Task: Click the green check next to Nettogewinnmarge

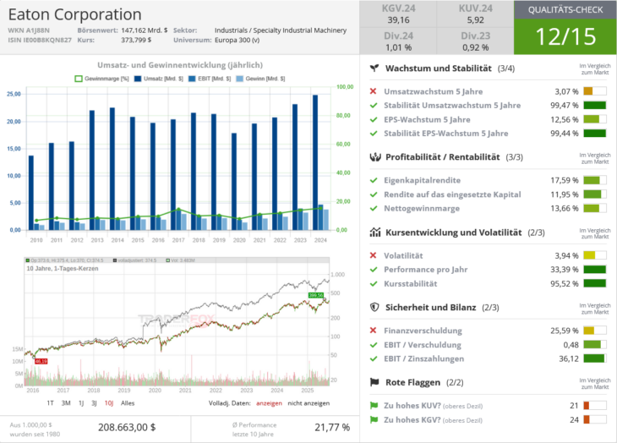Action: pos(374,208)
